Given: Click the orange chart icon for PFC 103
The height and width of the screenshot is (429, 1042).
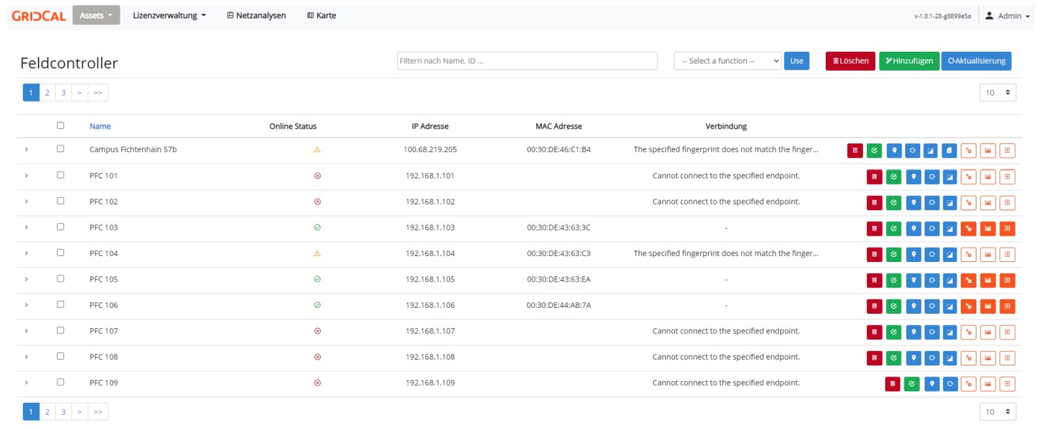Looking at the screenshot, I should (988, 229).
